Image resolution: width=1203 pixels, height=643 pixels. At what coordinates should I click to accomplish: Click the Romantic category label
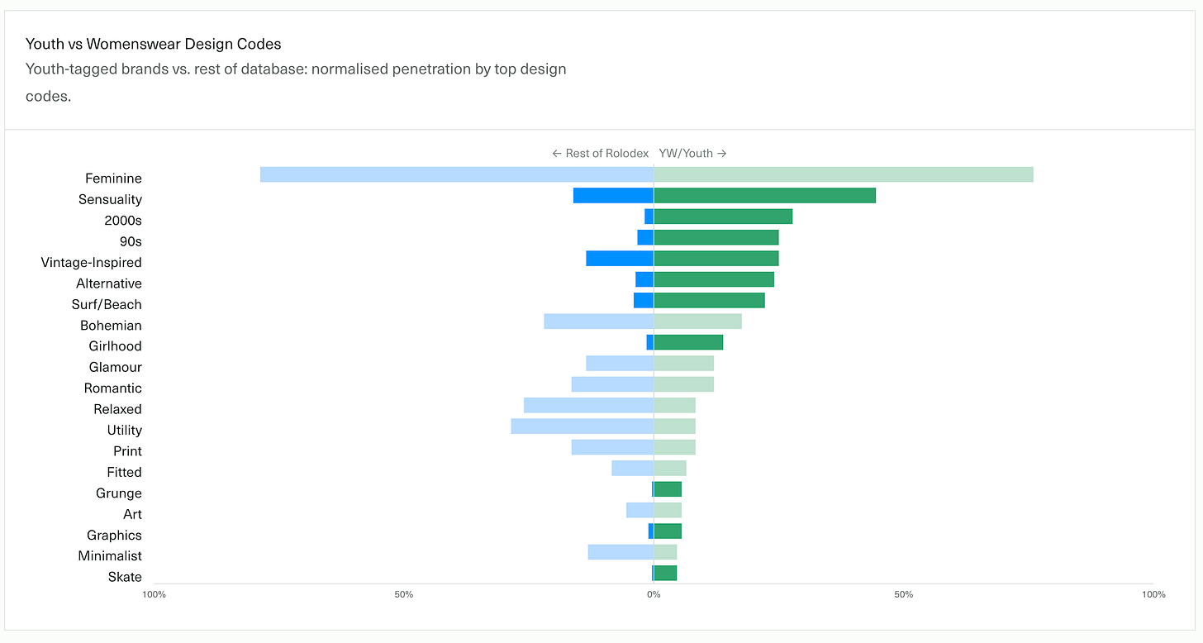113,388
